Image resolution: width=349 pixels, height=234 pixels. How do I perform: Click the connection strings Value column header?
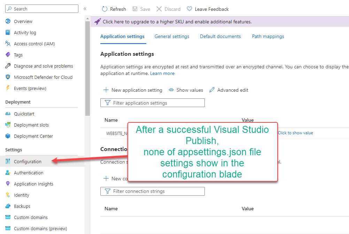click(x=248, y=209)
